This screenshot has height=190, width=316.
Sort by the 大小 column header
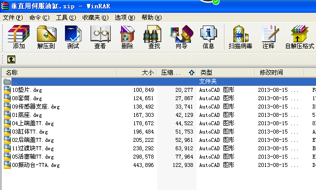click(x=137, y=72)
